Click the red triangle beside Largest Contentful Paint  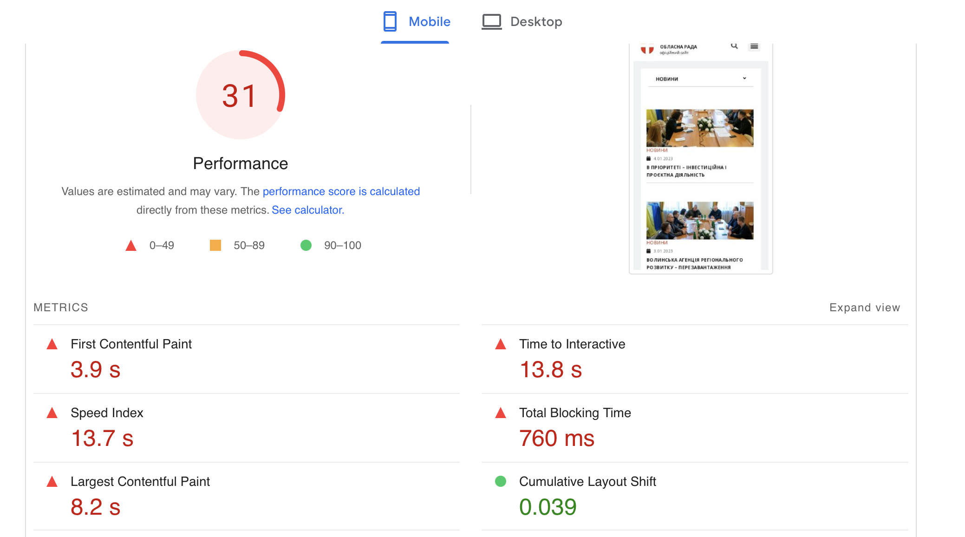pyautogui.click(x=52, y=482)
